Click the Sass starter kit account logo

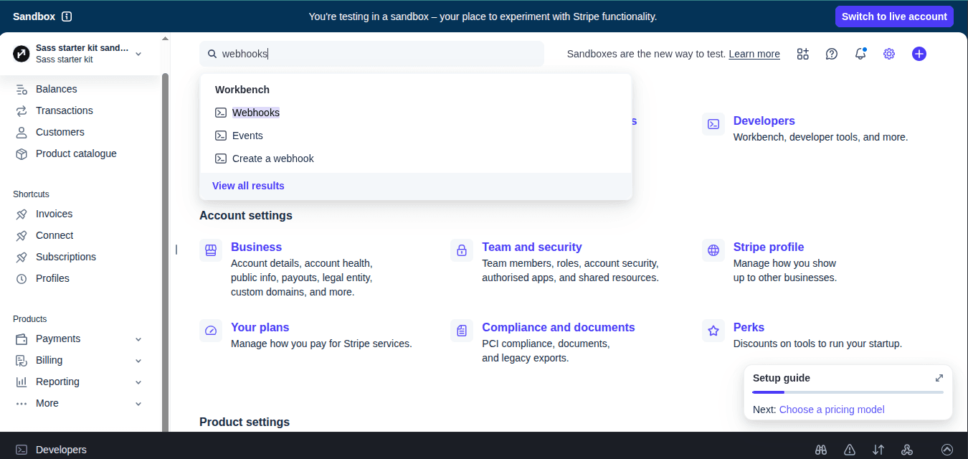[22, 54]
